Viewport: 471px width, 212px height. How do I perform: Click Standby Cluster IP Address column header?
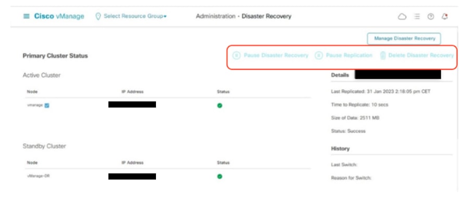[x=132, y=163]
